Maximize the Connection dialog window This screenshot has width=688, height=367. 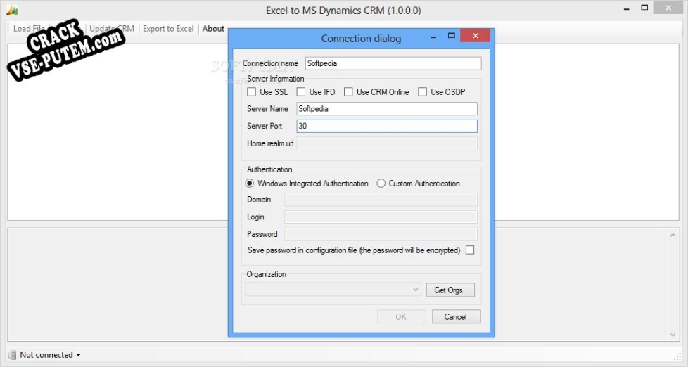pos(452,36)
